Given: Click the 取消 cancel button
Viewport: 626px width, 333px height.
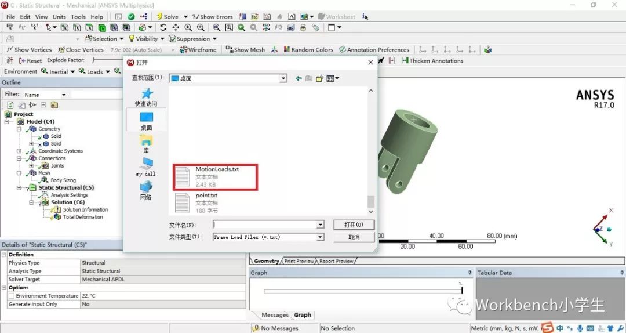Looking at the screenshot, I should [354, 237].
